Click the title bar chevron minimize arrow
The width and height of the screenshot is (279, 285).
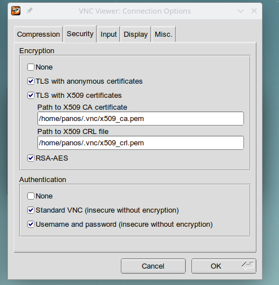pyautogui.click(x=241, y=11)
